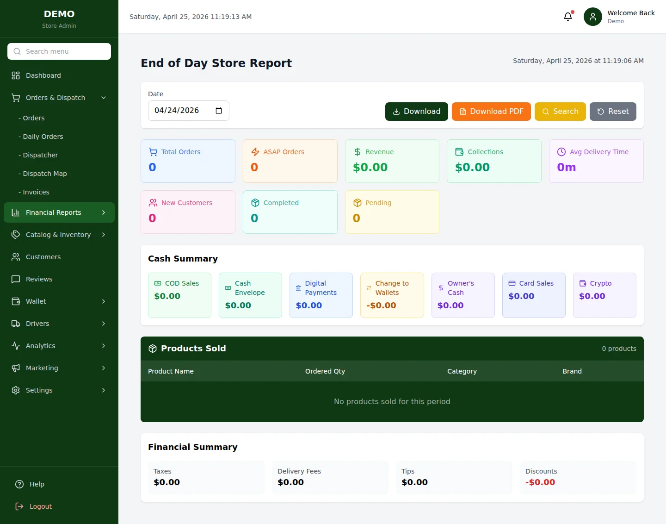
Task: Expand the Catalog & Inventory submenu
Action: click(x=104, y=235)
